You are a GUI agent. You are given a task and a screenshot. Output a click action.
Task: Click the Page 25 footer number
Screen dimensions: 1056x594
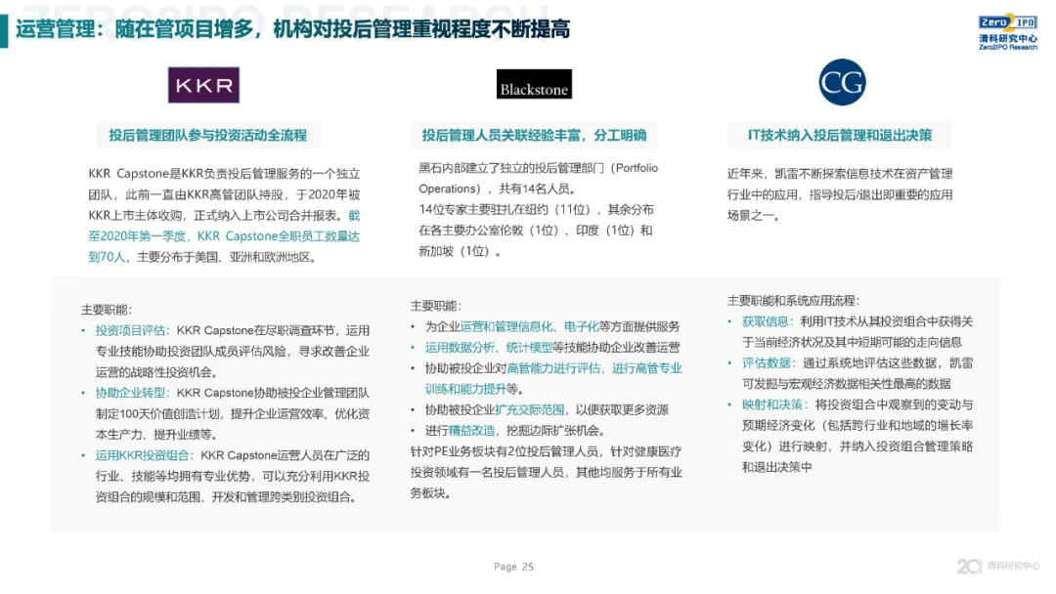point(513,567)
